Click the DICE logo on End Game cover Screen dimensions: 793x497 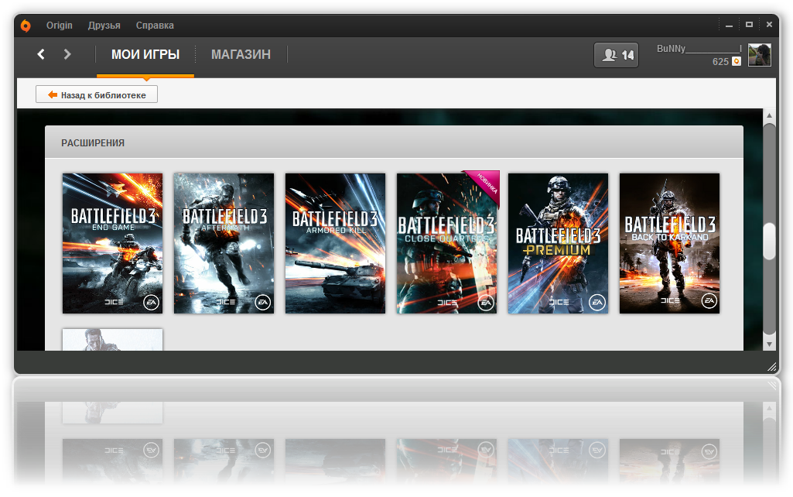(x=114, y=302)
